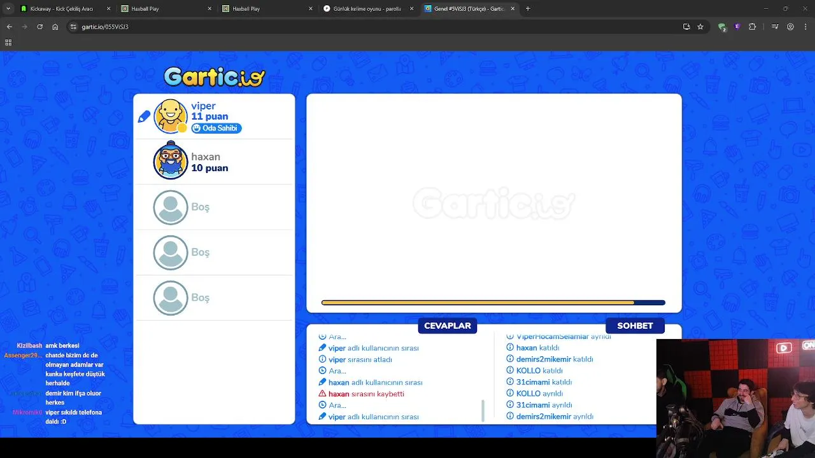Close the Günlük kelime oyunu tab
The width and height of the screenshot is (815, 458).
(x=411, y=9)
